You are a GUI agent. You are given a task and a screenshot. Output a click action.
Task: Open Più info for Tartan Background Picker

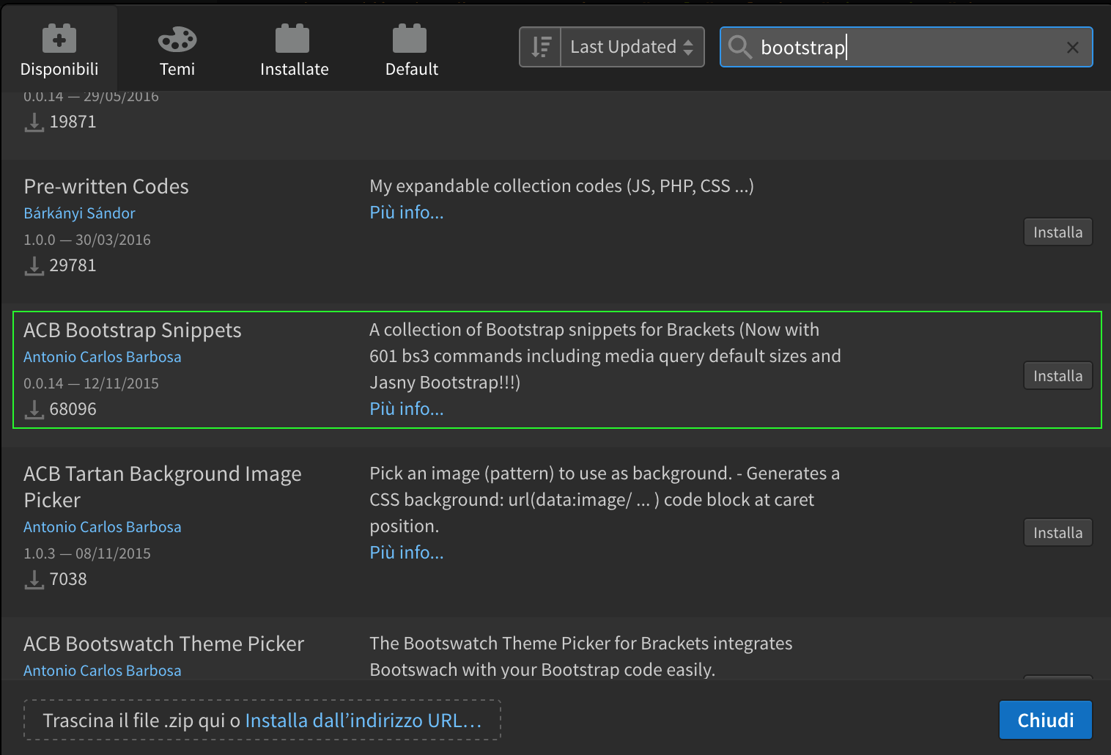point(406,553)
